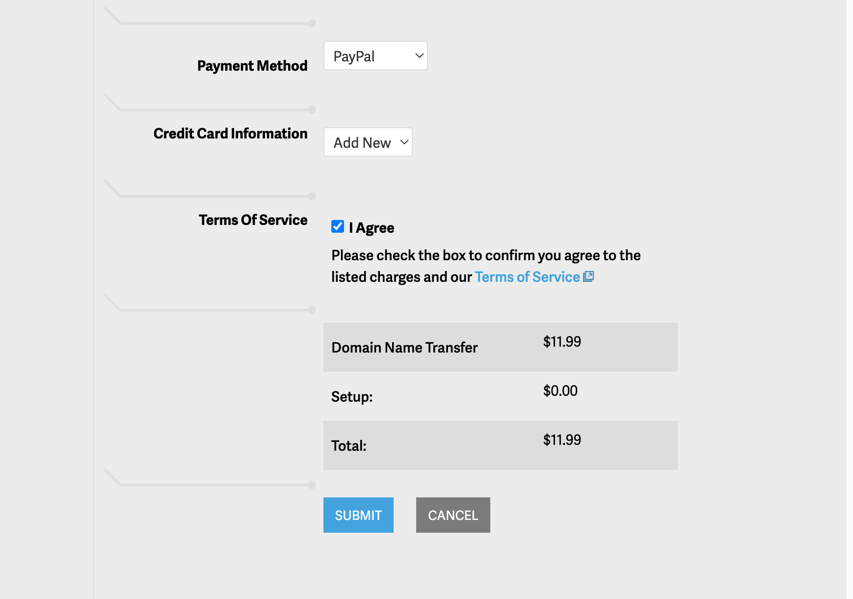This screenshot has width=853, height=599.
Task: Click external link icon beside Terms of Service
Action: [588, 276]
